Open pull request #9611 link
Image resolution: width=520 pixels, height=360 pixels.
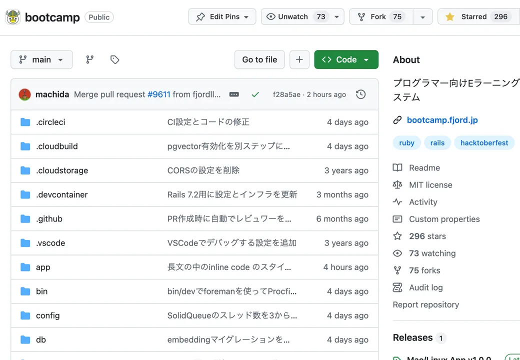pyautogui.click(x=159, y=94)
